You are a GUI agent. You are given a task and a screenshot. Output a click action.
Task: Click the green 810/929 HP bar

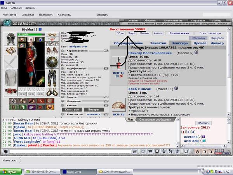coord(31,34)
